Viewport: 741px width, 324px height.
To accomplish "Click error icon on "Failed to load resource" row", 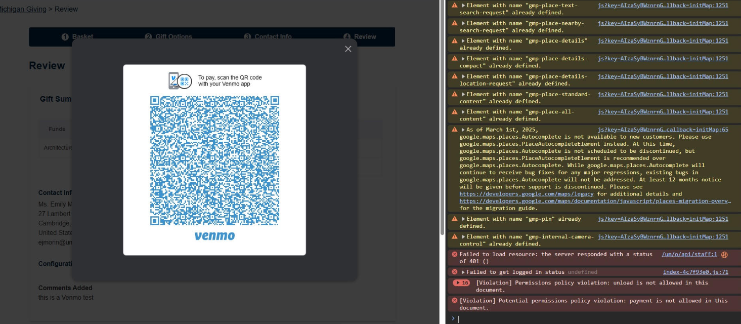I will tap(455, 254).
